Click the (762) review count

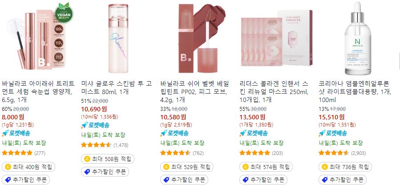point(198,153)
